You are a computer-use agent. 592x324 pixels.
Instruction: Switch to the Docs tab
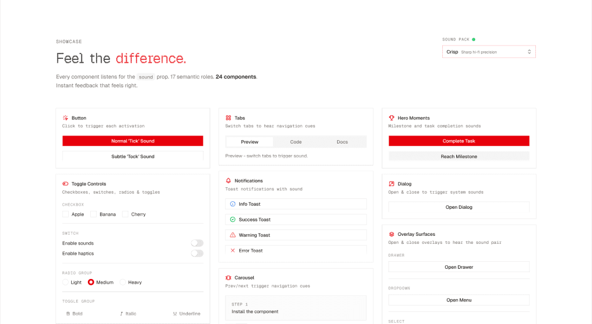pos(342,142)
